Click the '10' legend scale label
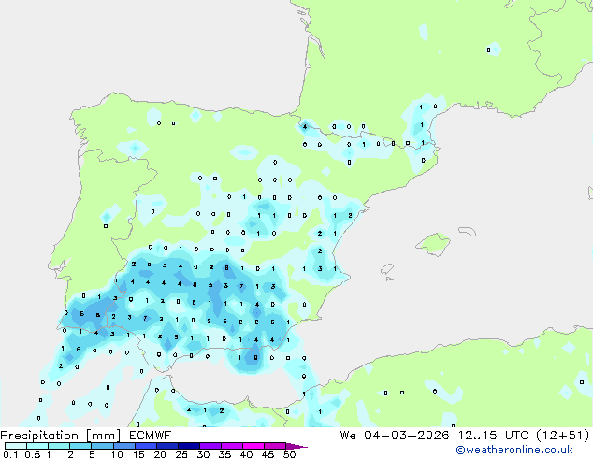The image size is (593, 458). coord(117,454)
